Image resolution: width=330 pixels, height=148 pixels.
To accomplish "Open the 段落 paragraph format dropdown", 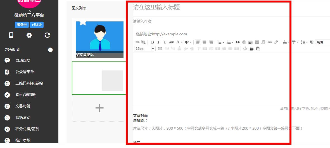I will (x=322, y=42).
